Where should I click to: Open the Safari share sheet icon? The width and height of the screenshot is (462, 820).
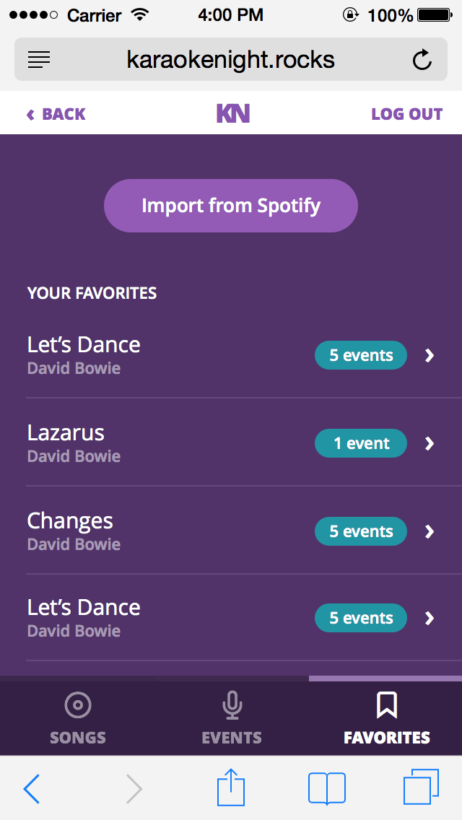point(231,788)
